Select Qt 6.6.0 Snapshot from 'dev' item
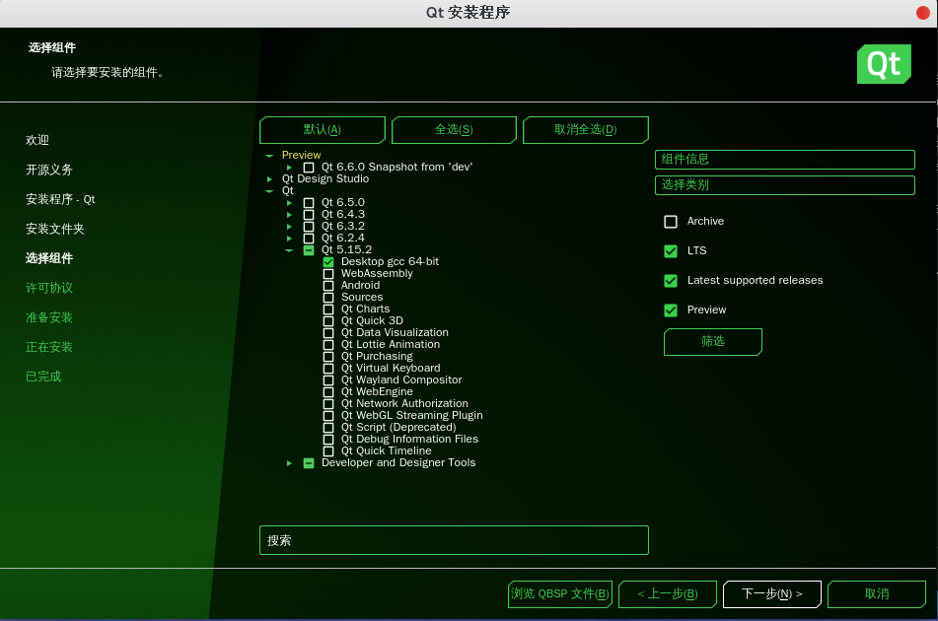Screen dimensions: 938x621 309,168
